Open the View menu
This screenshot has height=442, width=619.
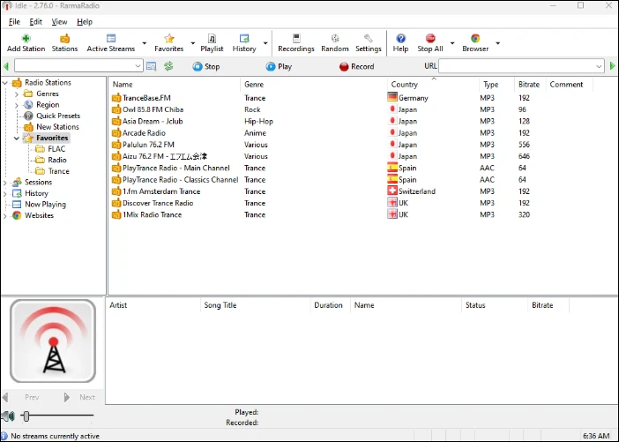pos(59,22)
